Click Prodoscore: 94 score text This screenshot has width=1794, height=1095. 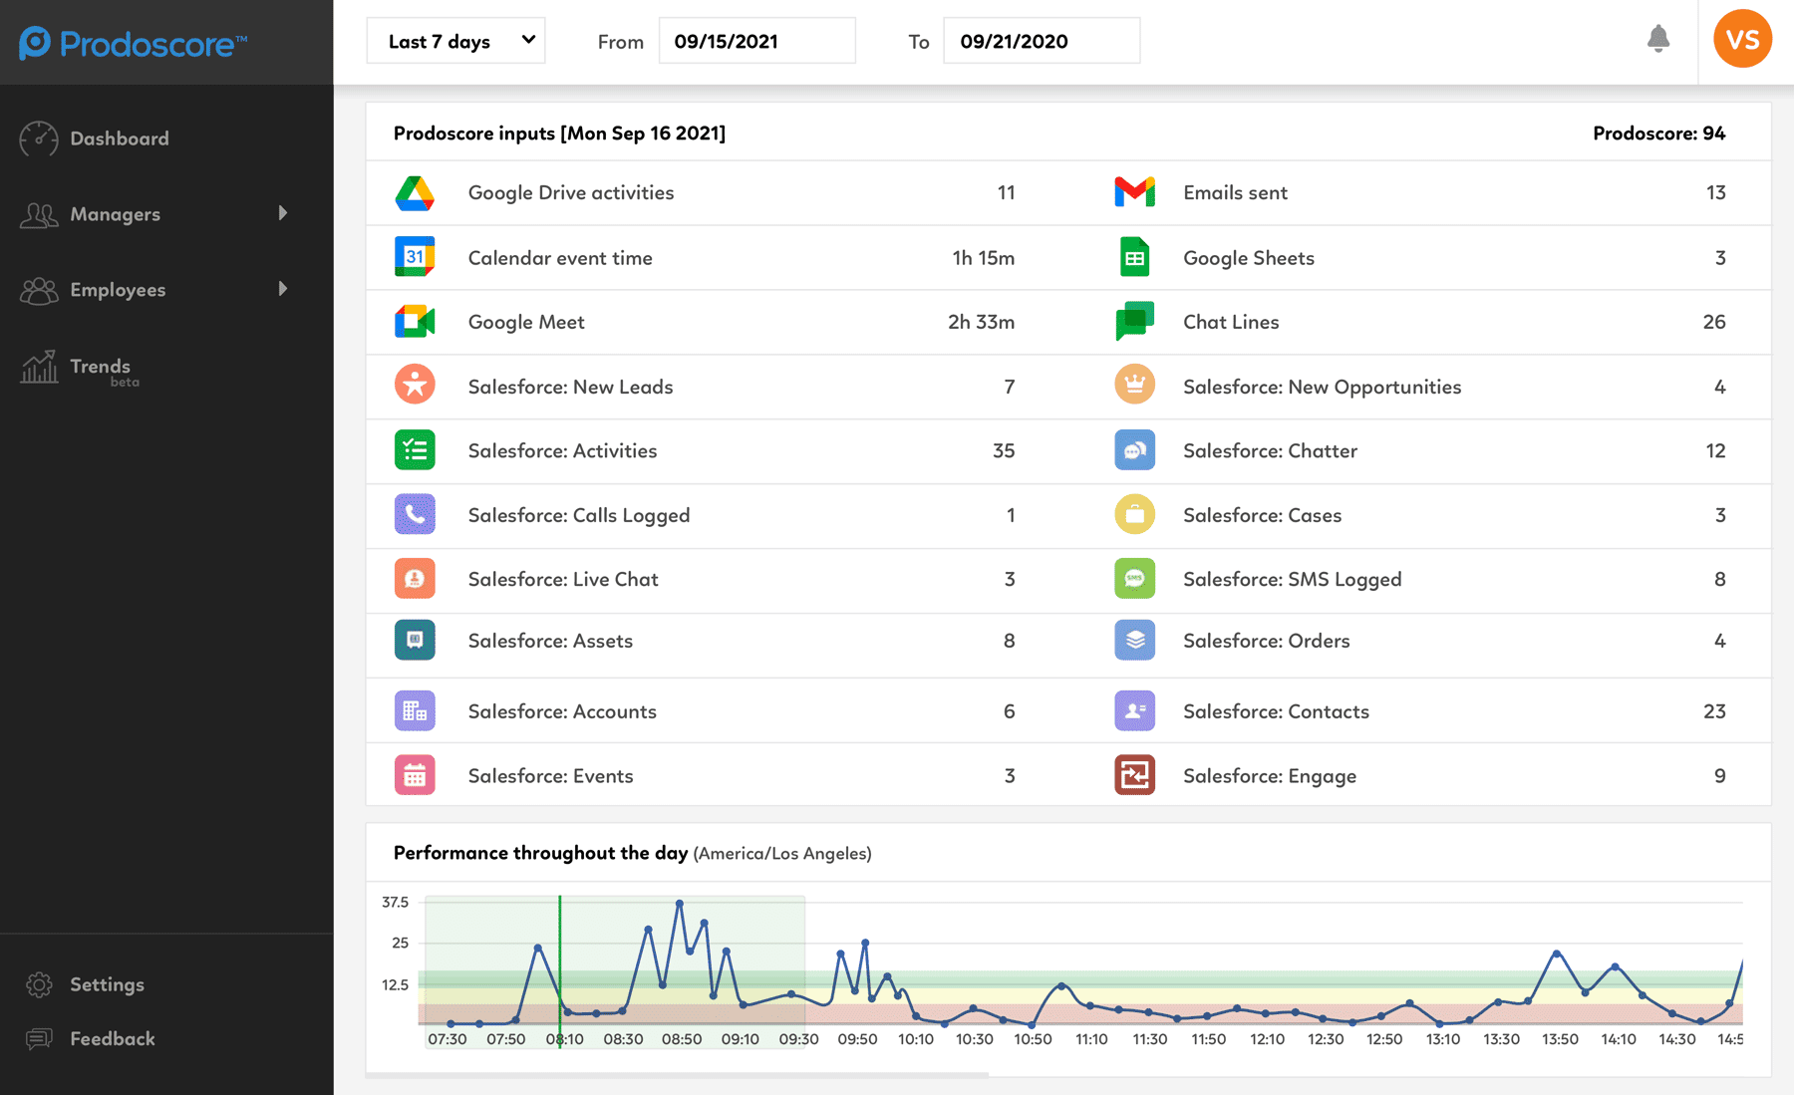coord(1659,134)
